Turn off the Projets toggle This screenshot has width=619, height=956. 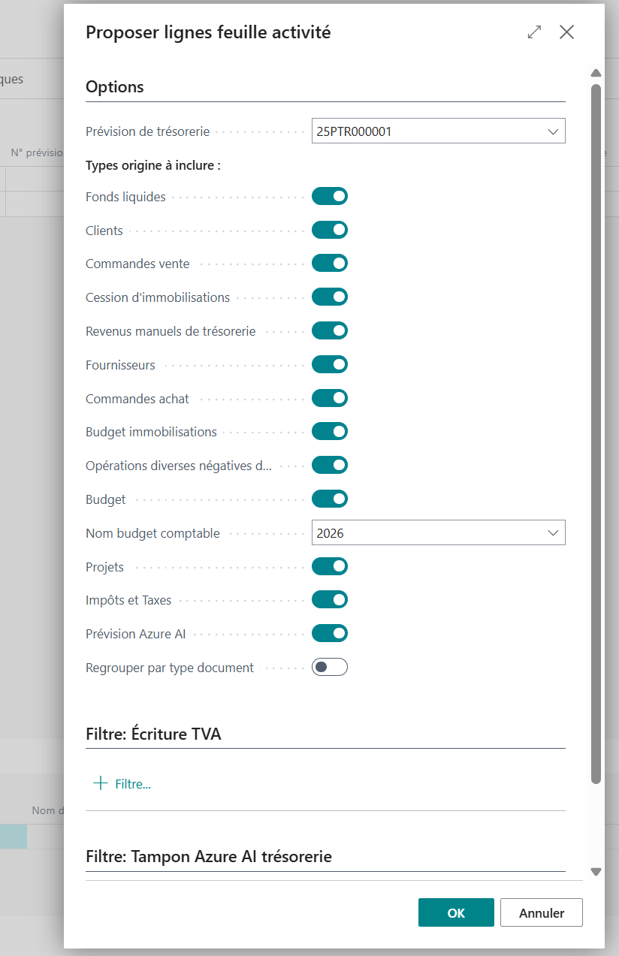point(330,566)
